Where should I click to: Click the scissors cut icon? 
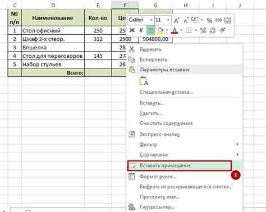(131, 49)
